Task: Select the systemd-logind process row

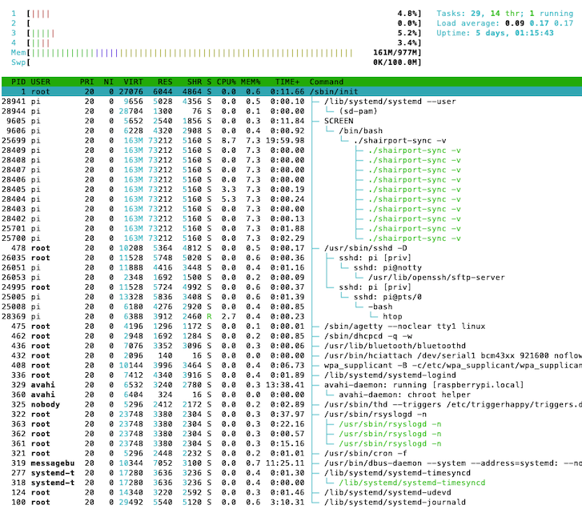Action: [x=291, y=375]
